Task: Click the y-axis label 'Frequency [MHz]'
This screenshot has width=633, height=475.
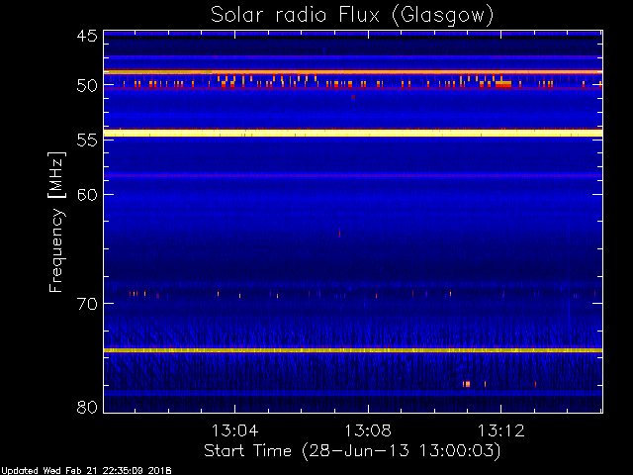Action: pyautogui.click(x=56, y=222)
